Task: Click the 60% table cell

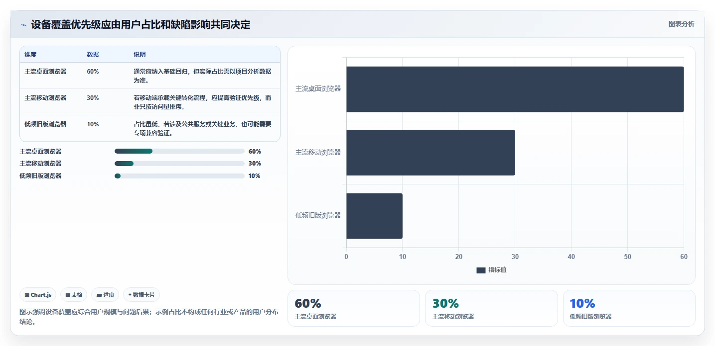Action: tap(93, 72)
